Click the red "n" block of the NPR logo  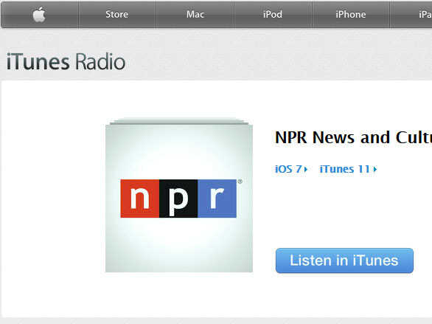(x=139, y=199)
